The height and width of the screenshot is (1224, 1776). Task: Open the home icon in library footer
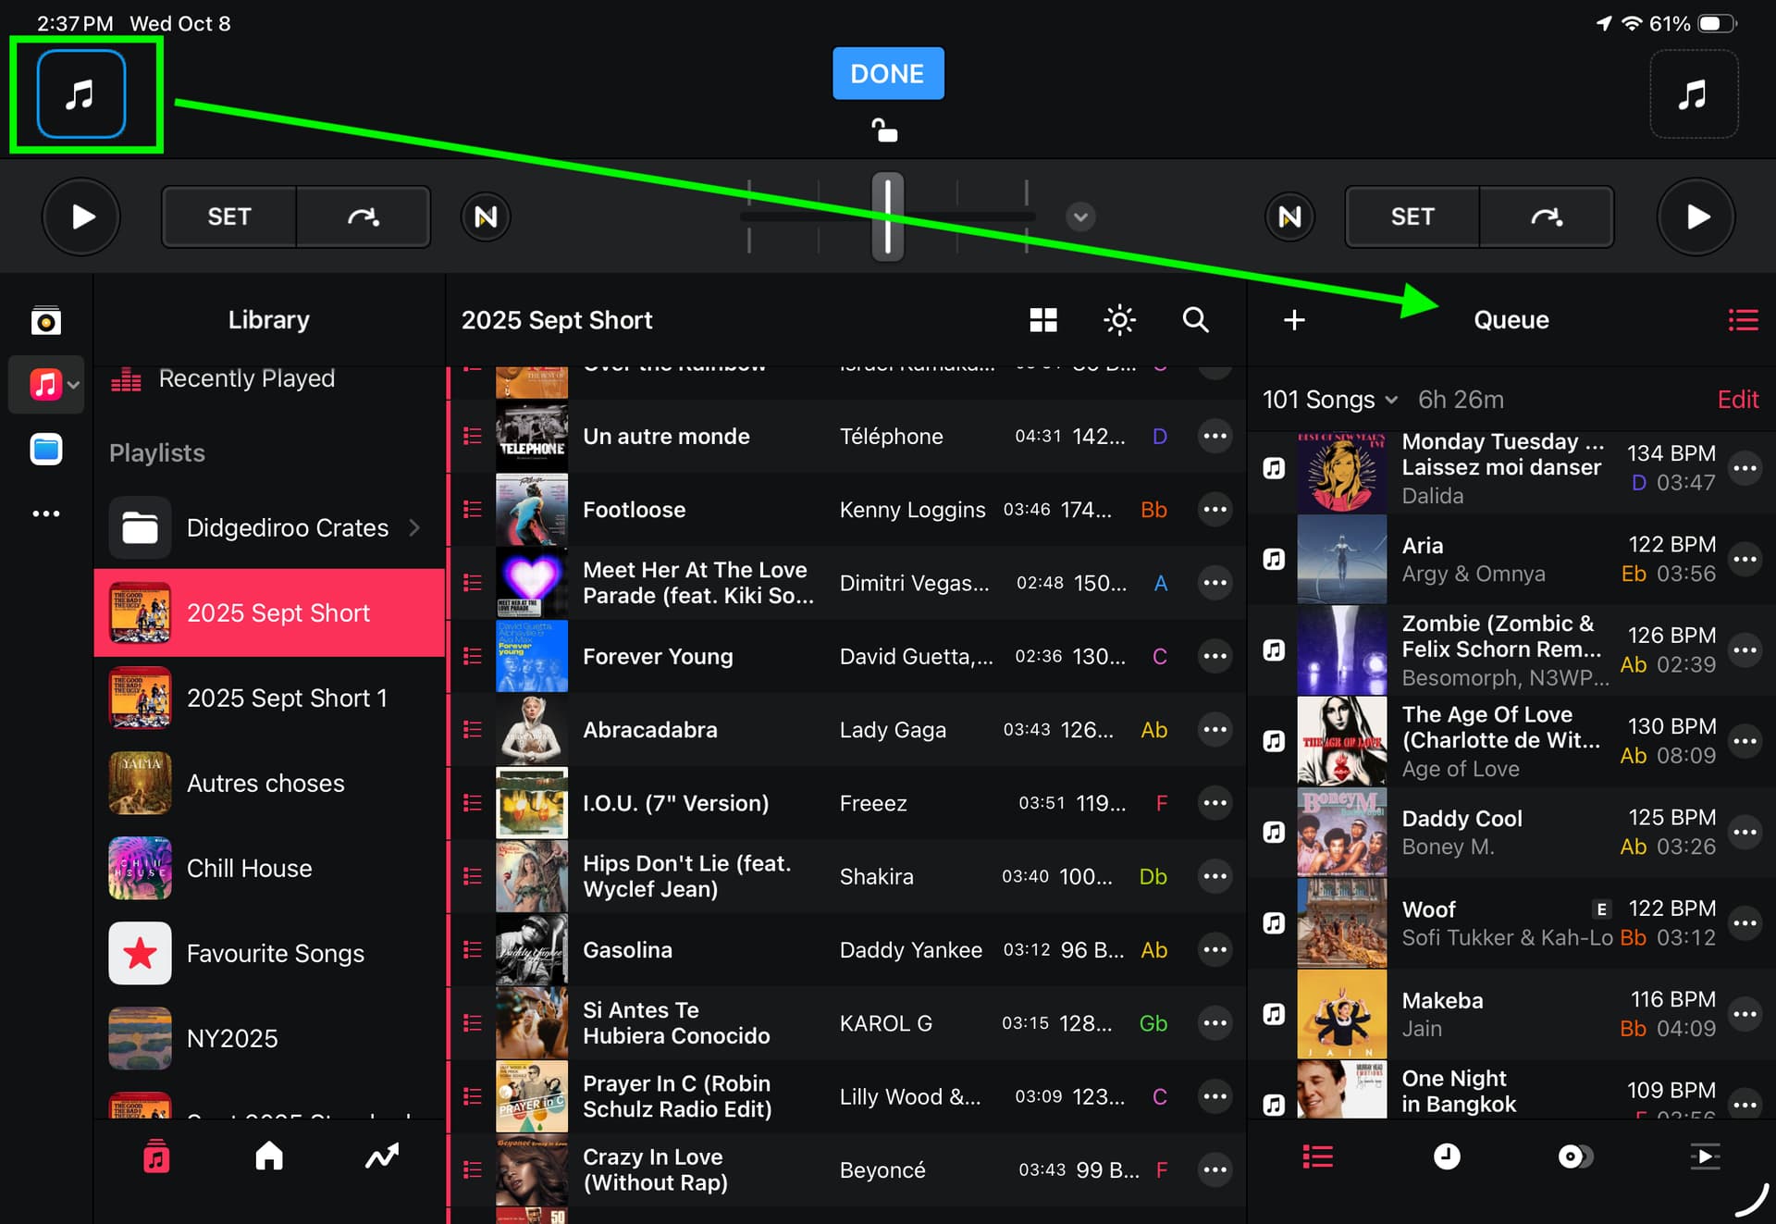pos(269,1156)
